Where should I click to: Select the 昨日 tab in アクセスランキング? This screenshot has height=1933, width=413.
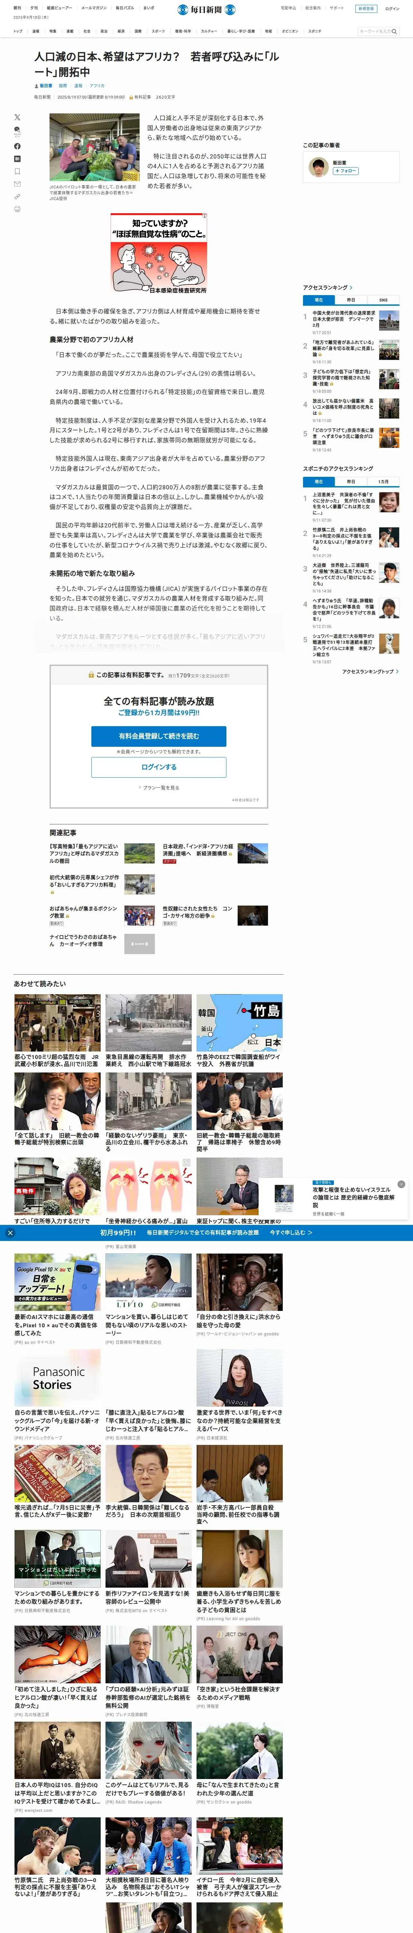(351, 300)
